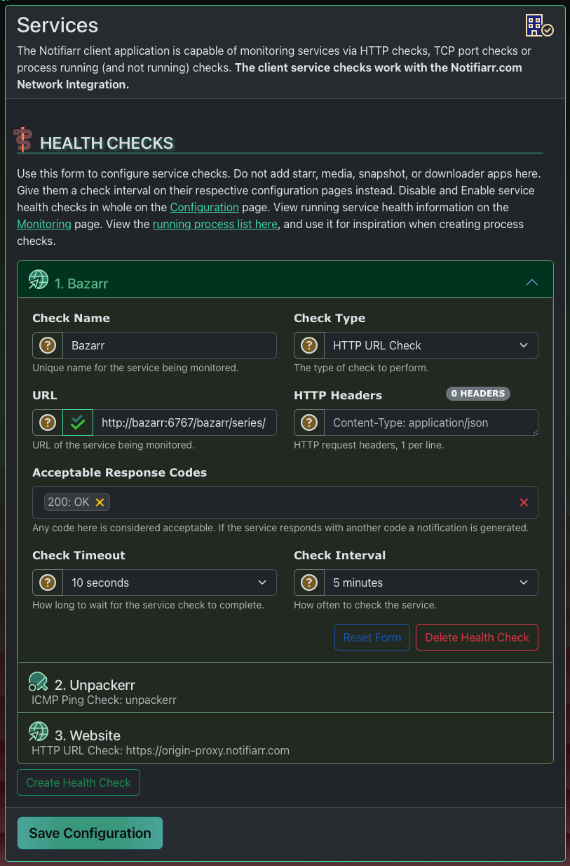The width and height of the screenshot is (570, 866).
Task: Click the help icon beside Check Timeout
Action: tap(48, 582)
